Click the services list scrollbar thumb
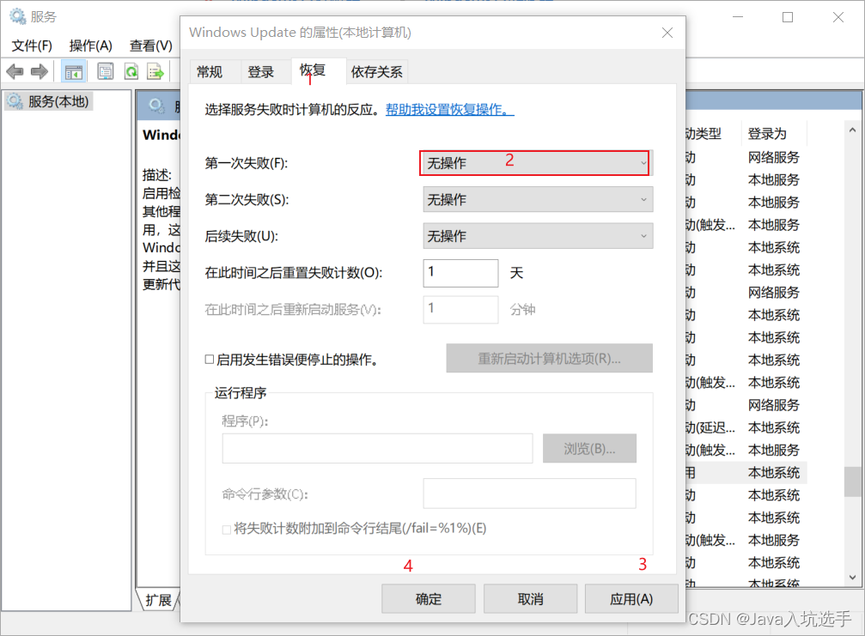 [853, 482]
